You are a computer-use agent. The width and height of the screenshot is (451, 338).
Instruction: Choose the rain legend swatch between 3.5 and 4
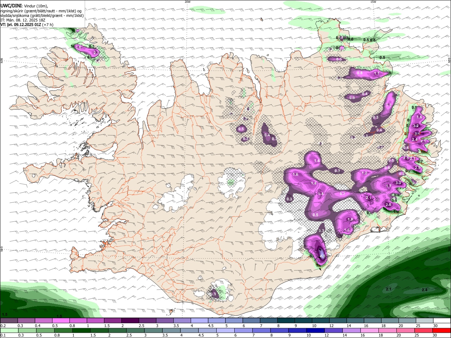click(172, 330)
